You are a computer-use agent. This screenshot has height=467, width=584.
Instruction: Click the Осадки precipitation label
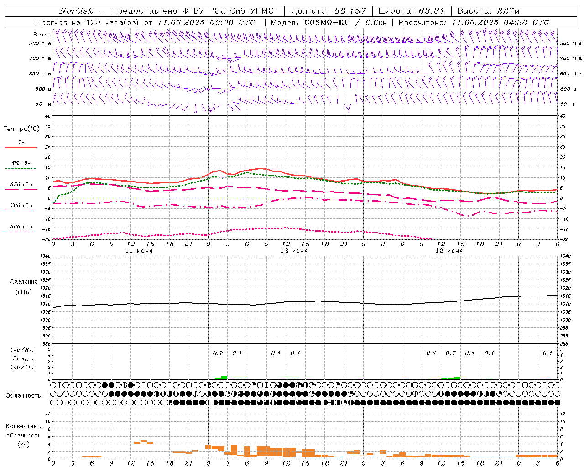pyautogui.click(x=24, y=359)
